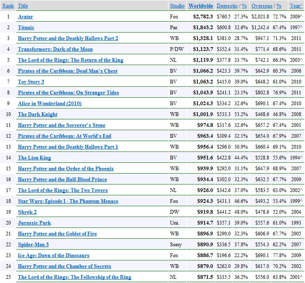Open The Fellowship of the Ring link
This screenshot has height=283, width=305.
[x=75, y=277]
